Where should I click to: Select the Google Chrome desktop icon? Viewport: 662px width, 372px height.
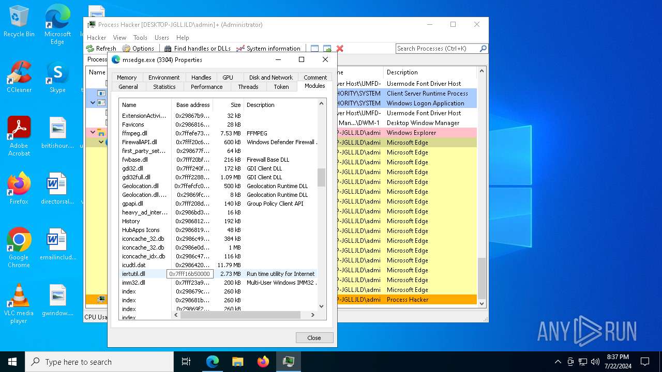coord(19,247)
